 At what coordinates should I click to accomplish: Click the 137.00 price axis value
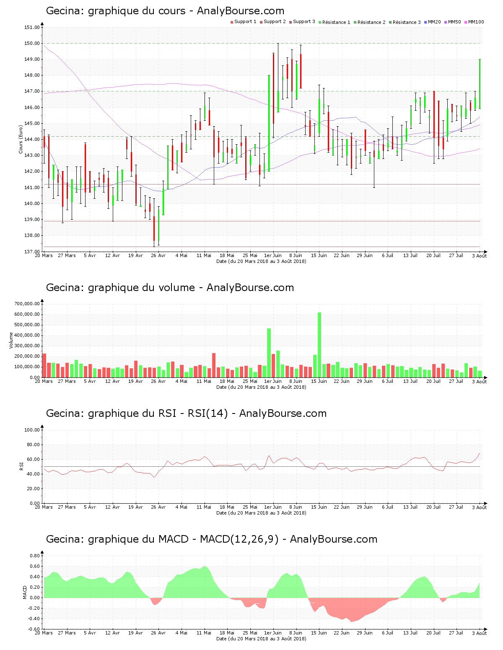pyautogui.click(x=32, y=252)
